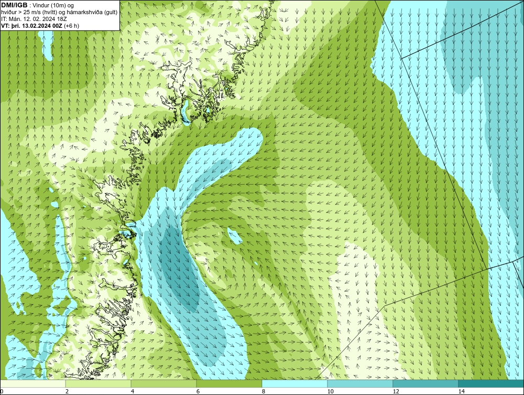
Task: Click legend label 8
Action: [x=264, y=392]
